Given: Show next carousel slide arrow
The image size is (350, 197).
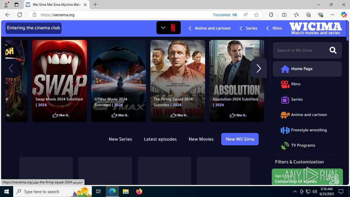Looking at the screenshot, I should point(258,68).
